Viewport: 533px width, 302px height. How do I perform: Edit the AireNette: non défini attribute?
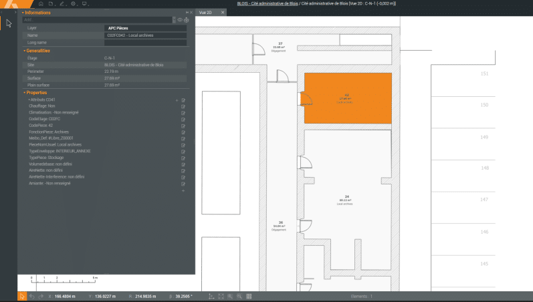[x=183, y=171]
